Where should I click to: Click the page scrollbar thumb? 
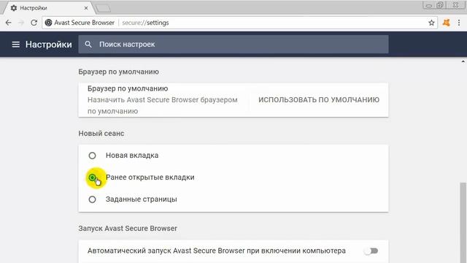[x=463, y=222]
